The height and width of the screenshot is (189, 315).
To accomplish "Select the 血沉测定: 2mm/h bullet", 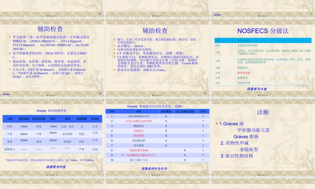I will tap(131, 46).
